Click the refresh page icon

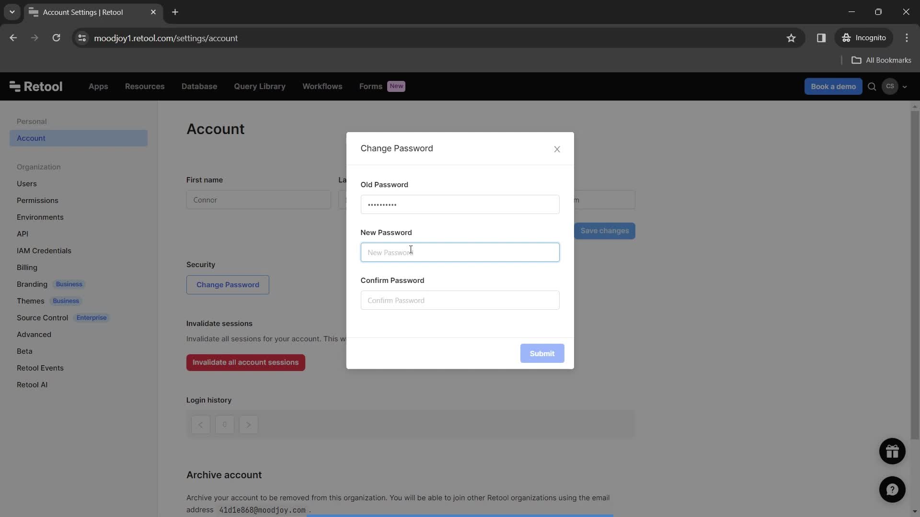(56, 38)
